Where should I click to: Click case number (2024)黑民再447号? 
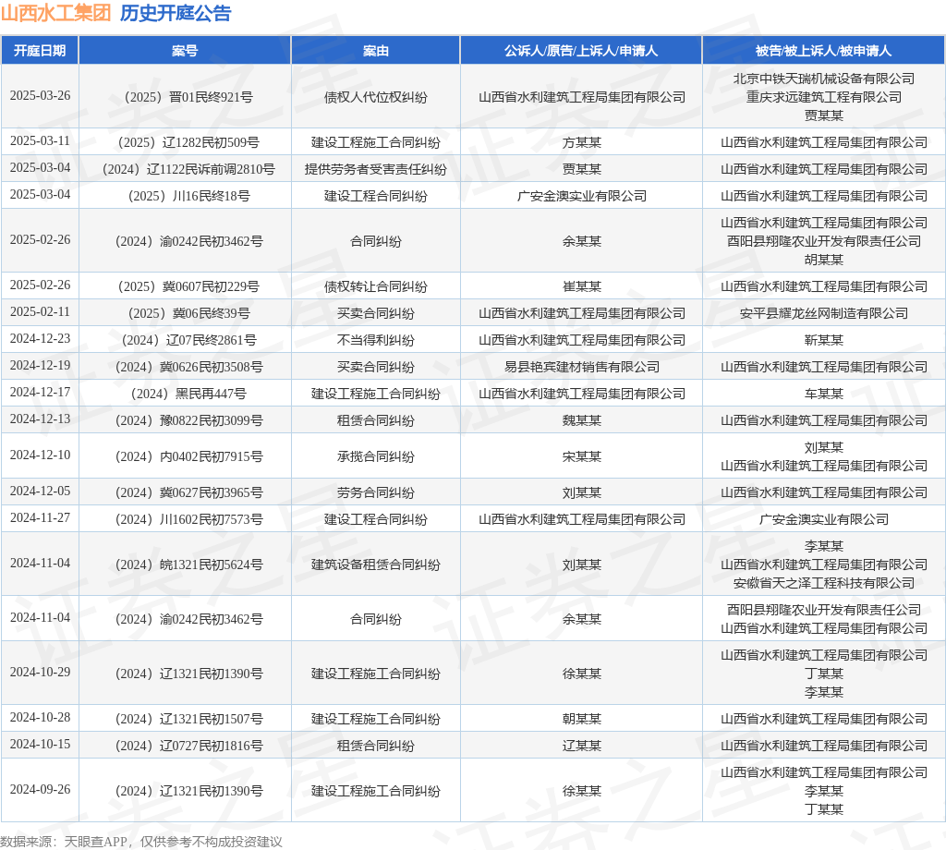tap(185, 394)
